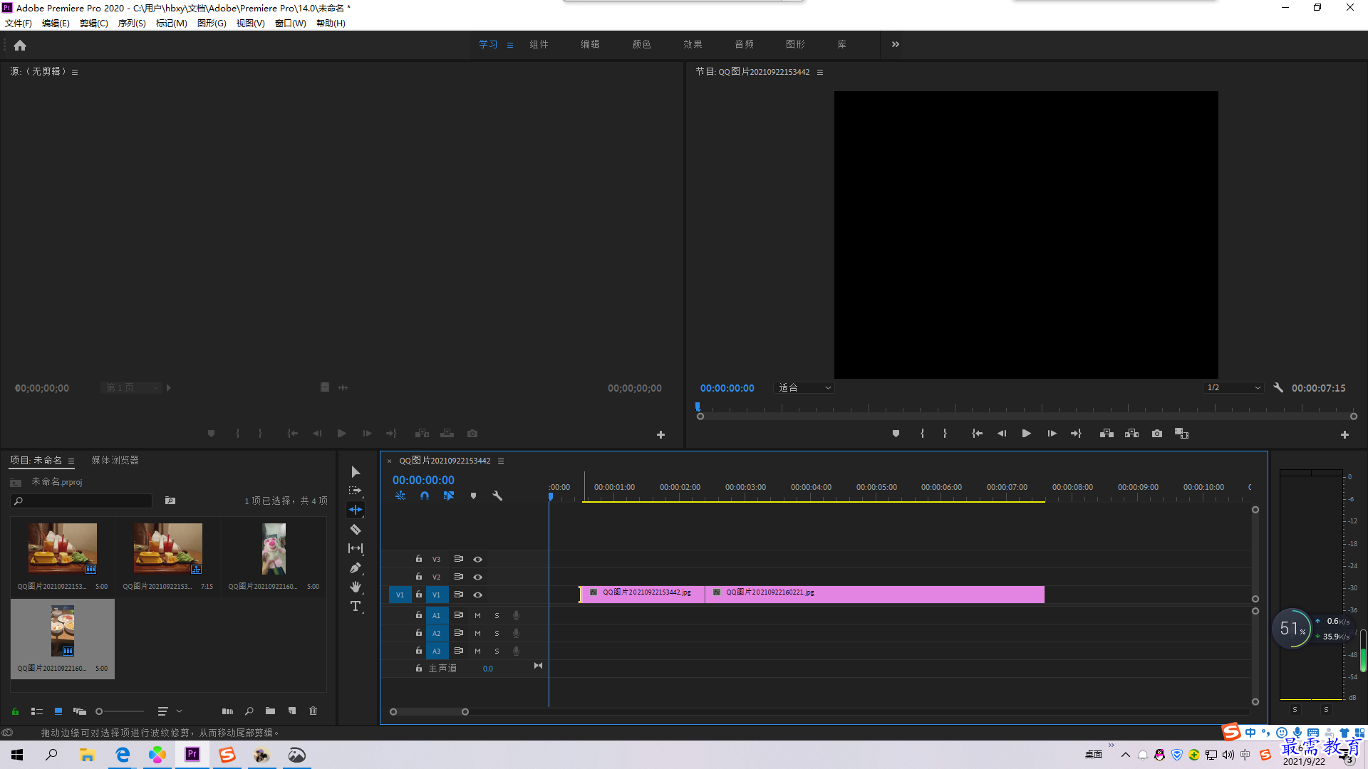Mute audio track A1
This screenshot has width=1368, height=769.
[x=477, y=615]
